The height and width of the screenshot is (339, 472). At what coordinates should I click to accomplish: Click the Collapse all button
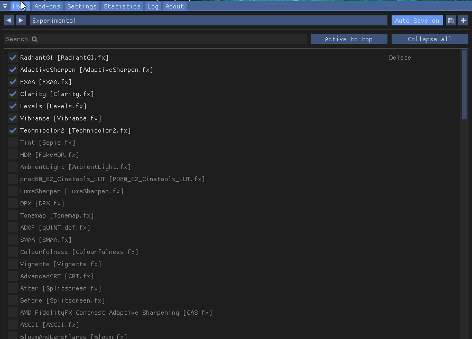pos(430,39)
